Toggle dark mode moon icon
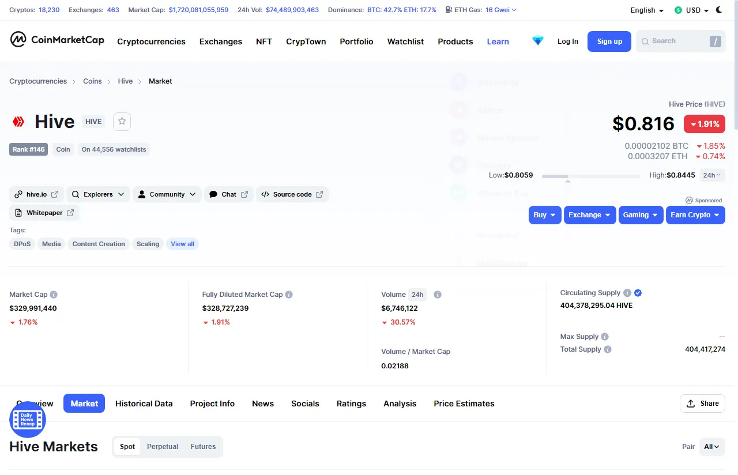 [x=719, y=10]
